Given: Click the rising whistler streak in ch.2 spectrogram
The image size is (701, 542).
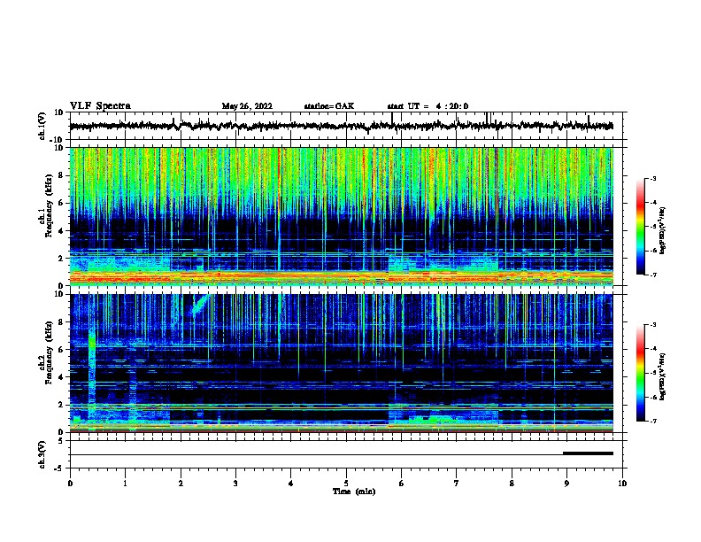Looking at the screenshot, I should click(199, 305).
